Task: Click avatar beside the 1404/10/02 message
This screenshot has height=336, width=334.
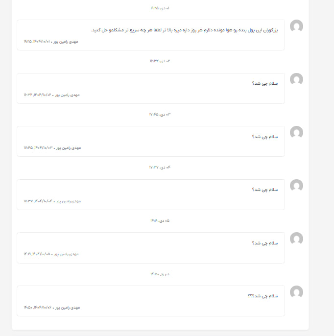Action: pyautogui.click(x=296, y=79)
